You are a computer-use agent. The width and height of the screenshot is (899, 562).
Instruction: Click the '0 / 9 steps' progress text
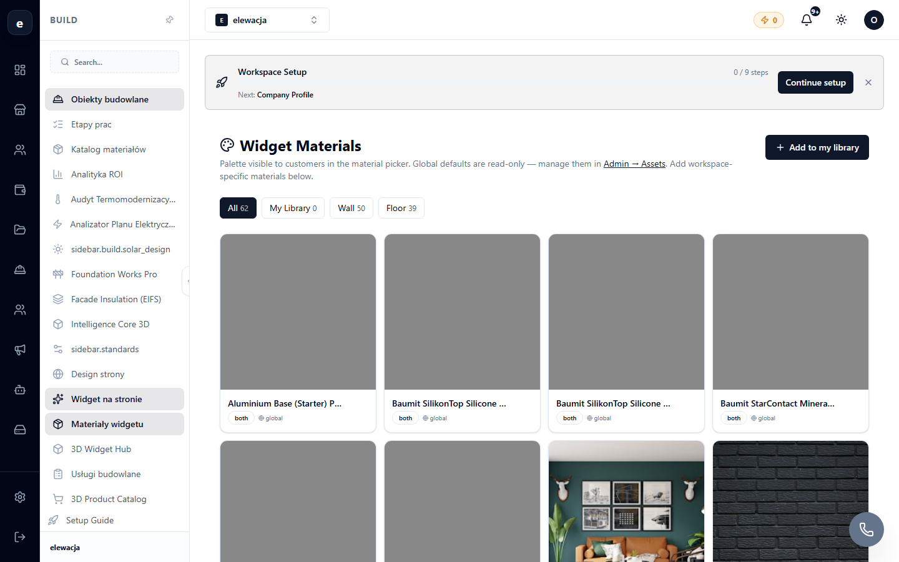pyautogui.click(x=750, y=72)
